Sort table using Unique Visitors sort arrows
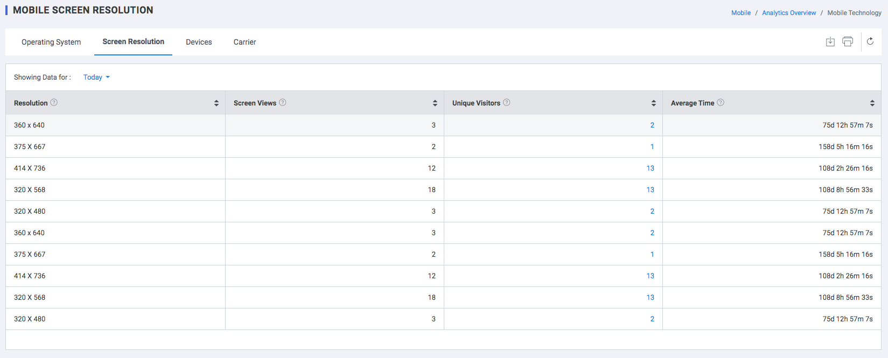Screen dimensions: 888x358 (x=654, y=103)
